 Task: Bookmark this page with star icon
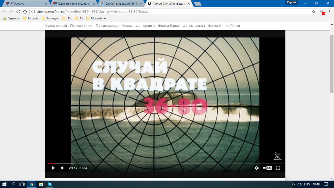(314, 12)
